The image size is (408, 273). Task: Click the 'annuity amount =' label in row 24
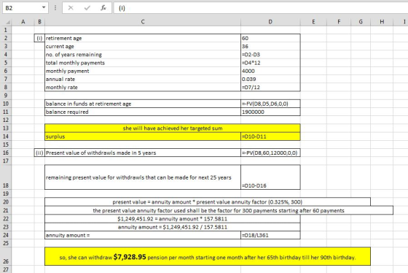(x=143, y=235)
